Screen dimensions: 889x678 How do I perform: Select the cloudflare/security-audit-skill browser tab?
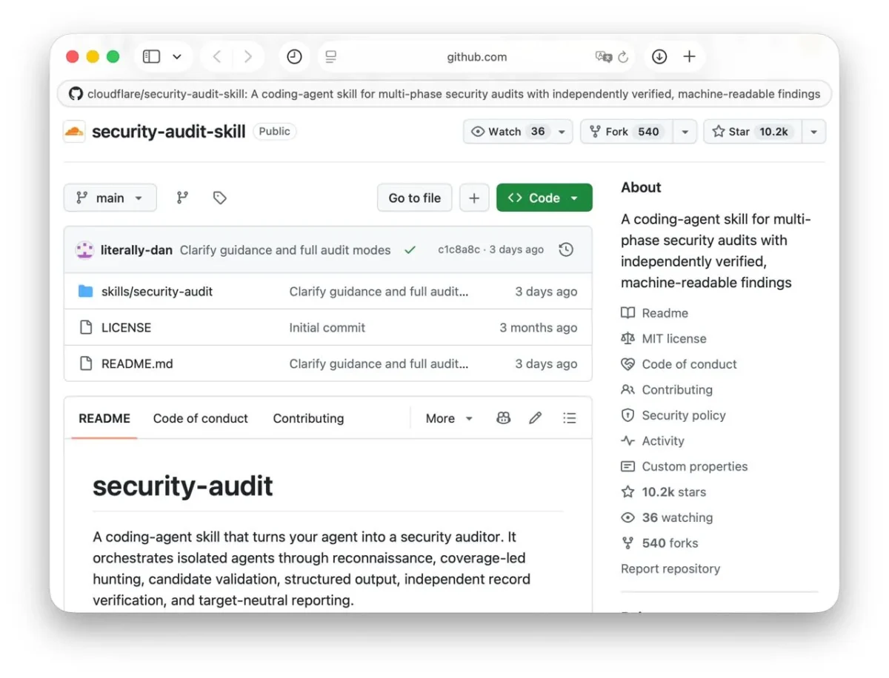pos(444,94)
